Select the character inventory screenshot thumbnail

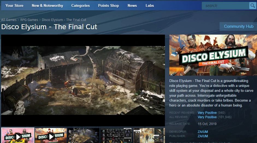149,135
